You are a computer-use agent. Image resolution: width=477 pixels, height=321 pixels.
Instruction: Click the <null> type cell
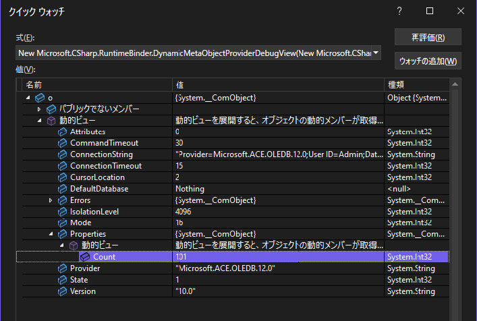coord(399,189)
